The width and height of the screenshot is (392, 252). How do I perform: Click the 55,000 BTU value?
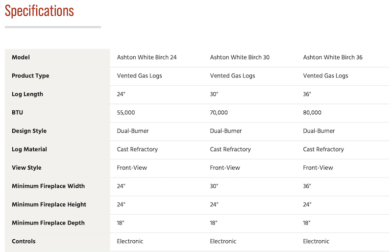(x=126, y=113)
